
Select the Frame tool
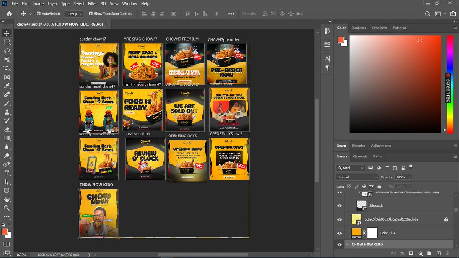coord(7,77)
